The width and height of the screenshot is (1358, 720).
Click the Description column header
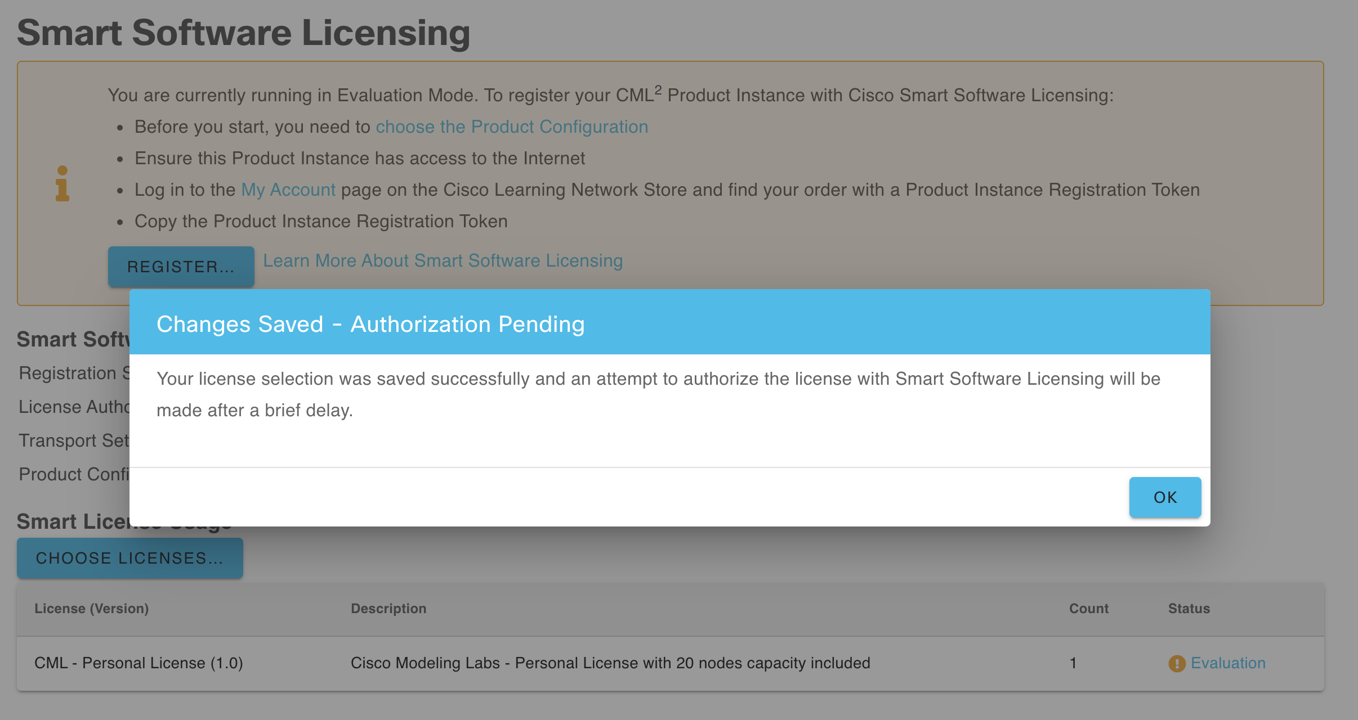pyautogui.click(x=389, y=608)
